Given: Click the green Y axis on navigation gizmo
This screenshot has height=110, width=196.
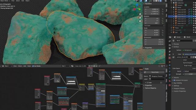Looking at the screenshot, I should click(140, 9).
